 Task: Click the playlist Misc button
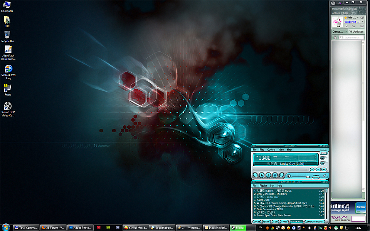pyautogui.click(x=284, y=222)
